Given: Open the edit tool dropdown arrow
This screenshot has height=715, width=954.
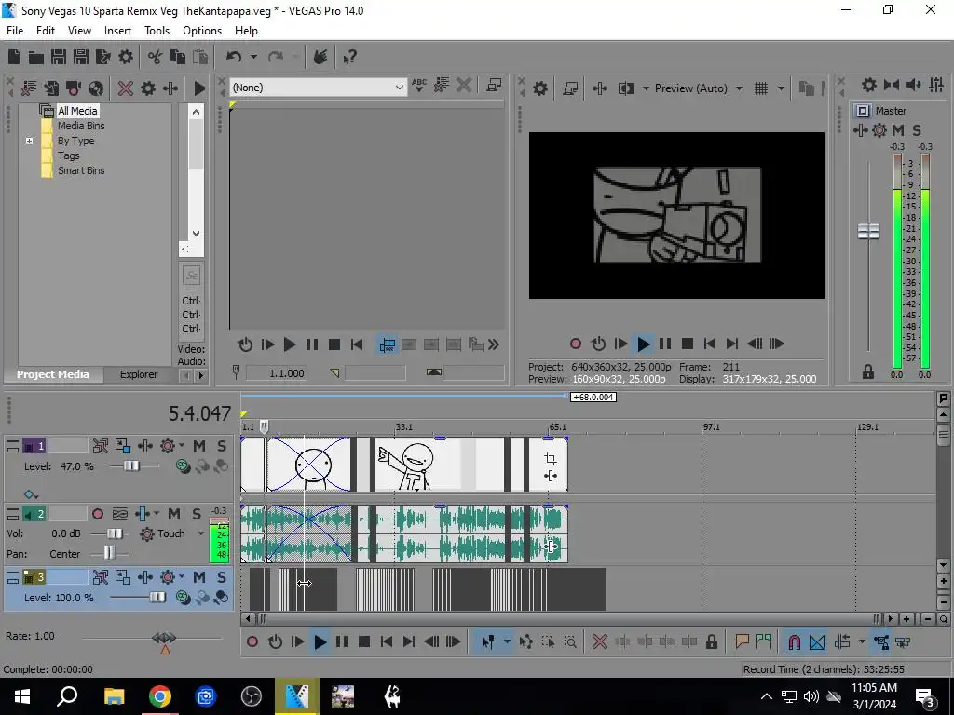Looking at the screenshot, I should pos(506,642).
